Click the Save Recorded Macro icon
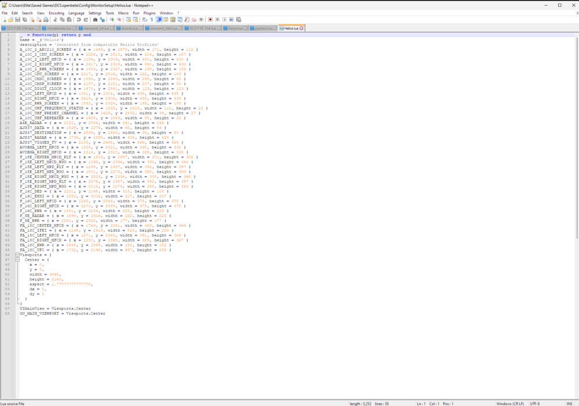This screenshot has height=406, width=579. (239, 20)
